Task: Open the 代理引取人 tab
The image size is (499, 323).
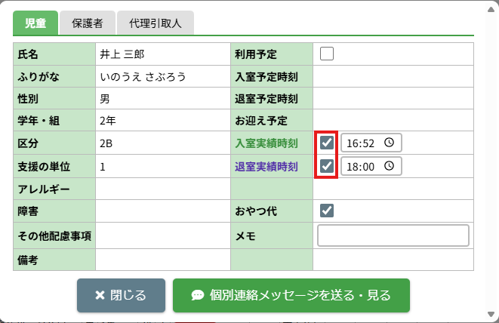Action: tap(156, 23)
